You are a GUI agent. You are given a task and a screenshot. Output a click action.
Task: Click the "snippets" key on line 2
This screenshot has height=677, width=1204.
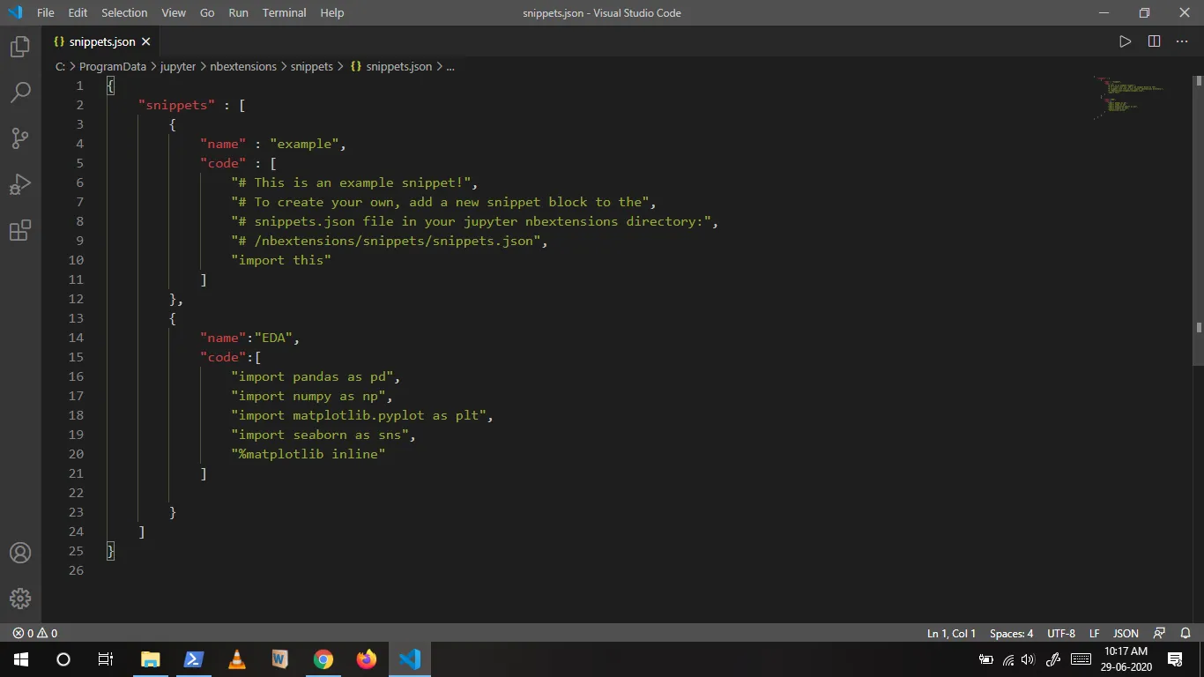[x=177, y=105]
